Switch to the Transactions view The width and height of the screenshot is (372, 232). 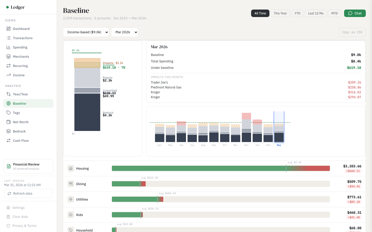[x=23, y=38]
